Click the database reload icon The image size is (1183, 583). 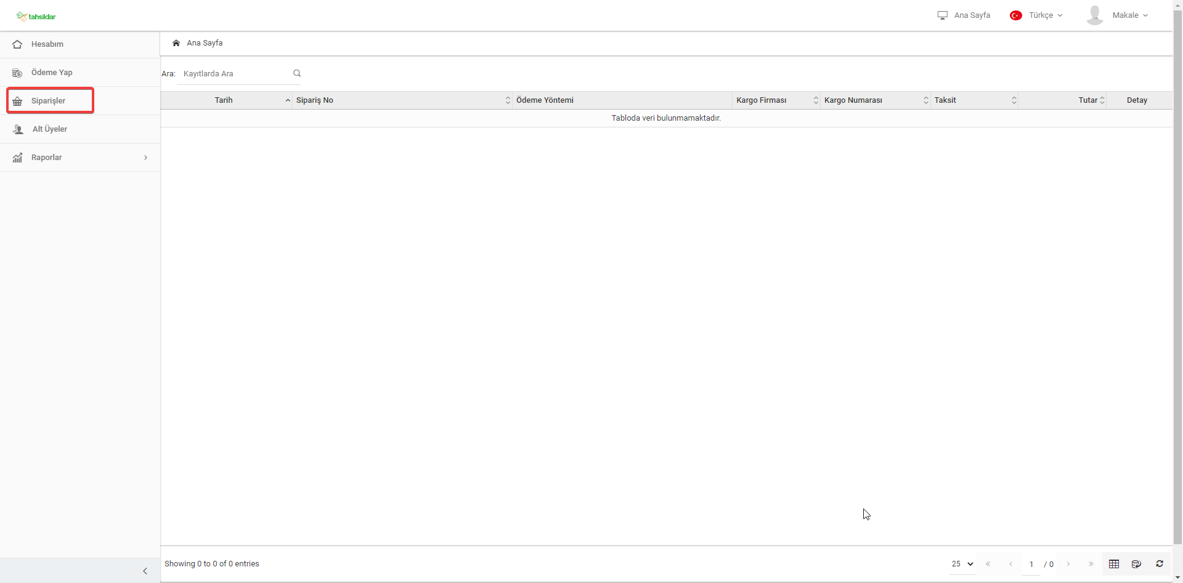(x=1137, y=564)
